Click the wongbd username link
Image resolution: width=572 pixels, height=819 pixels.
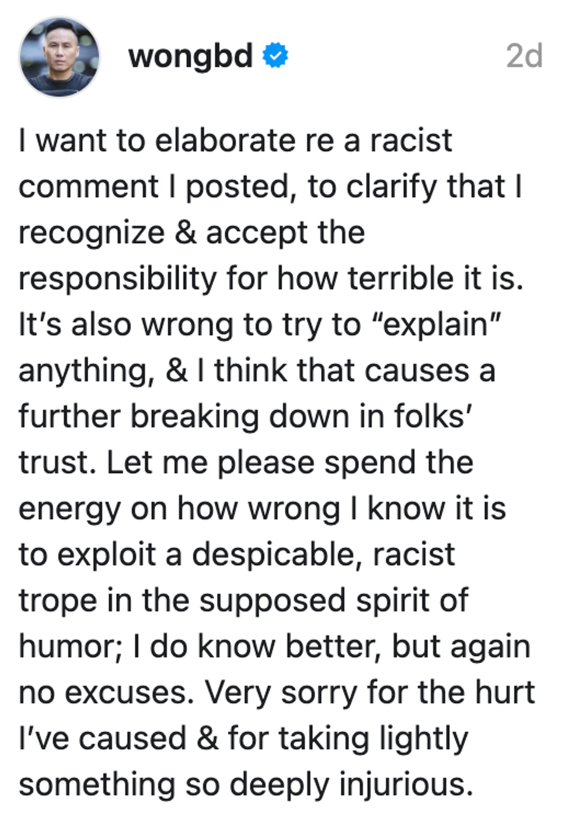(x=190, y=57)
